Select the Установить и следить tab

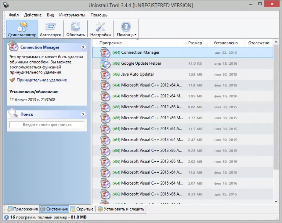[x=121, y=209]
